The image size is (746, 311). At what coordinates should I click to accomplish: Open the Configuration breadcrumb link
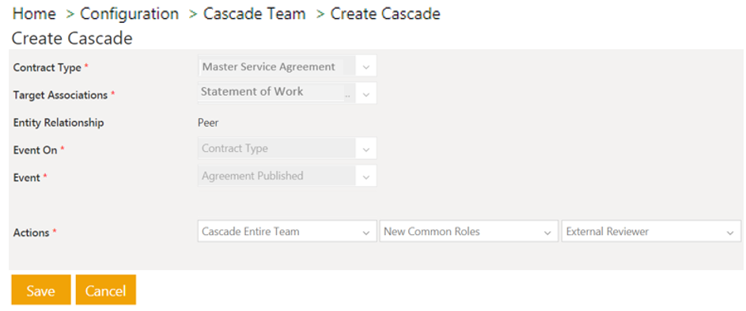(130, 13)
